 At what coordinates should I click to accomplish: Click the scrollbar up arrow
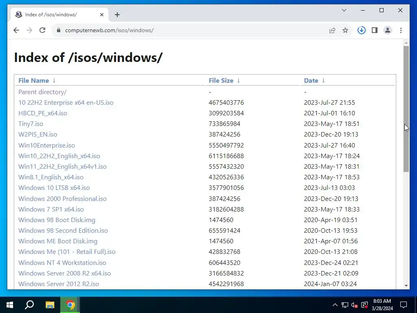click(406, 42)
